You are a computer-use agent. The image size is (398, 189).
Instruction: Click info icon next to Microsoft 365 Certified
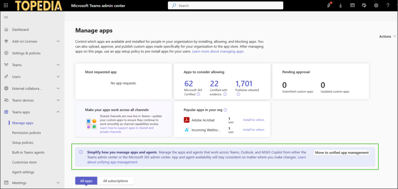click(199, 94)
